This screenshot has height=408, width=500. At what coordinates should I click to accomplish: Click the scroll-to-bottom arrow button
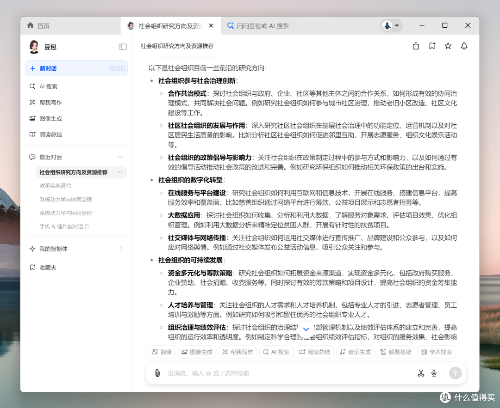click(306, 329)
